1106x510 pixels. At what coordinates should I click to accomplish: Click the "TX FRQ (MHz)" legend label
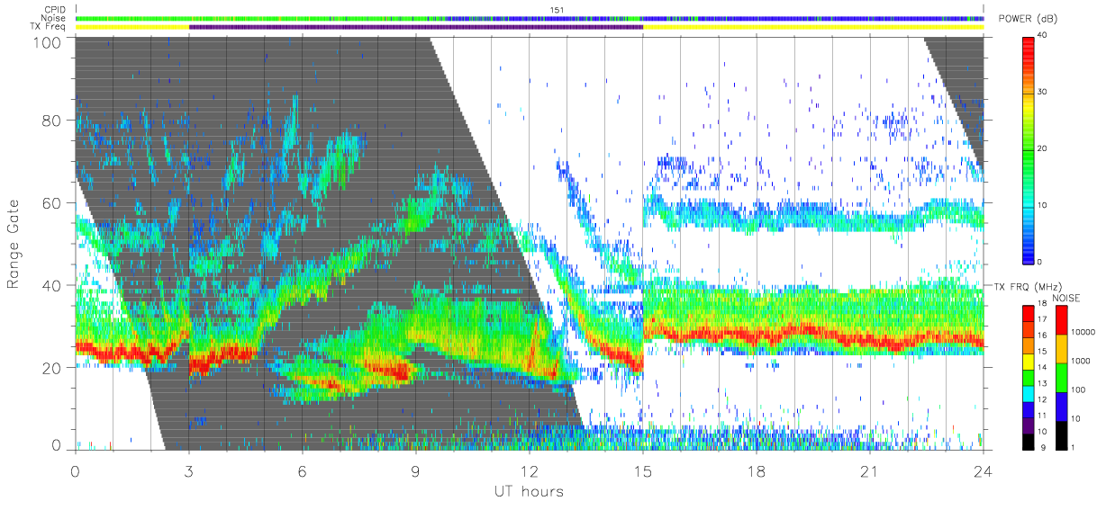(x=1026, y=286)
